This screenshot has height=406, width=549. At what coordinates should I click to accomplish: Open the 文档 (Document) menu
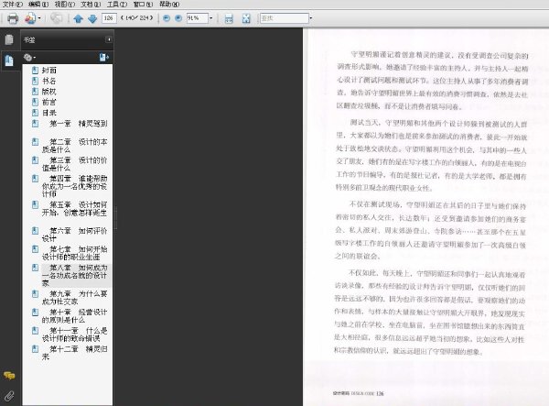[x=91, y=5]
